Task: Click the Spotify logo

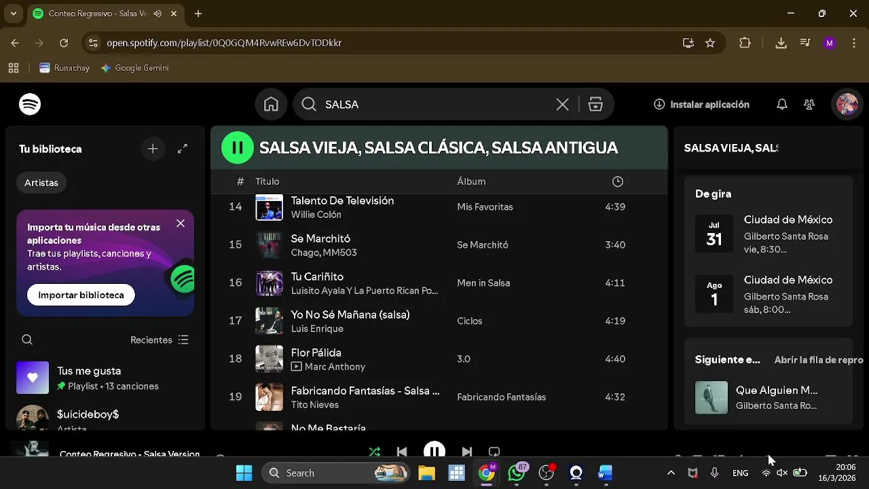Action: click(30, 104)
